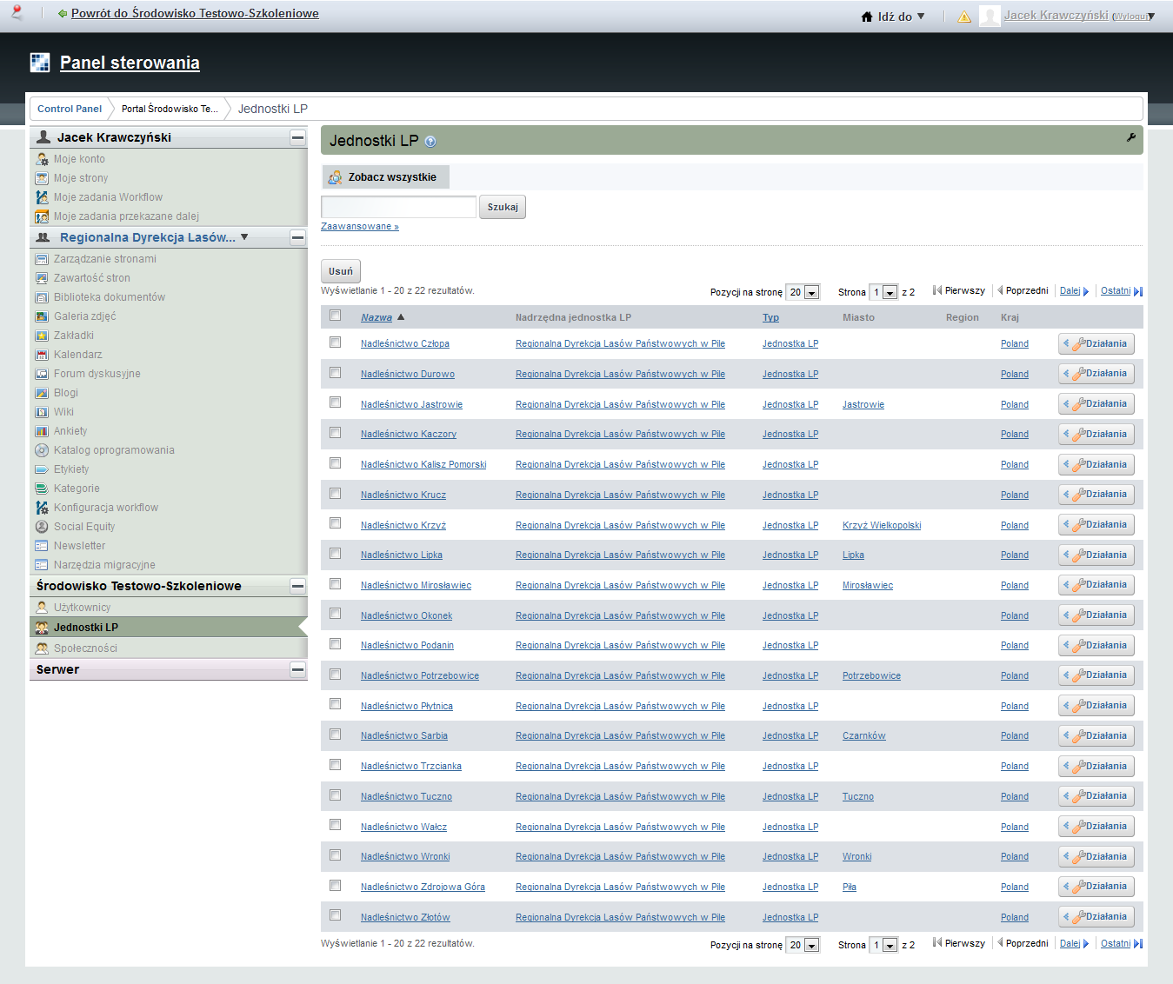Select the Nadleśnictwo Okonek checkbox
This screenshot has width=1173, height=984.
point(335,614)
